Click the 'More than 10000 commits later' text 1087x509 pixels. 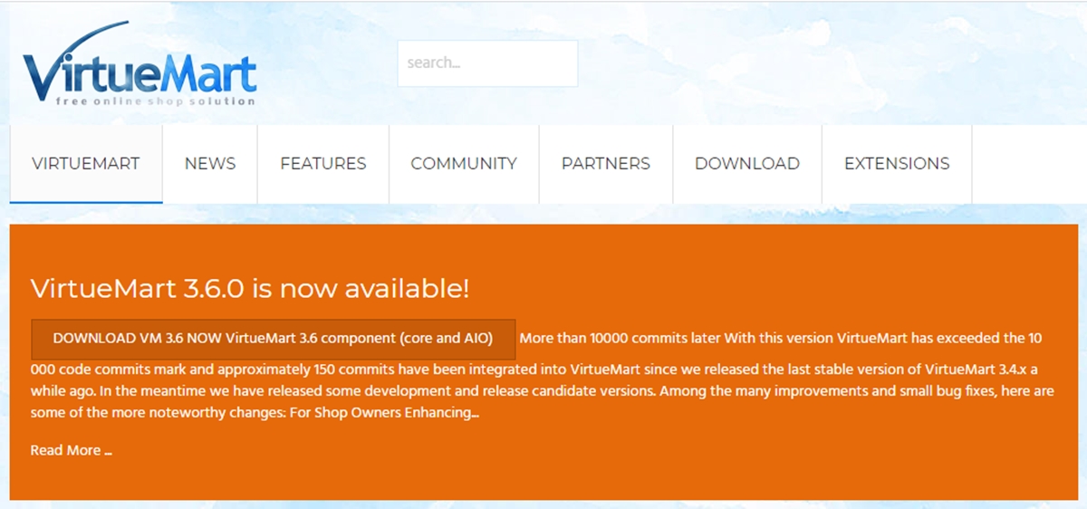point(620,339)
